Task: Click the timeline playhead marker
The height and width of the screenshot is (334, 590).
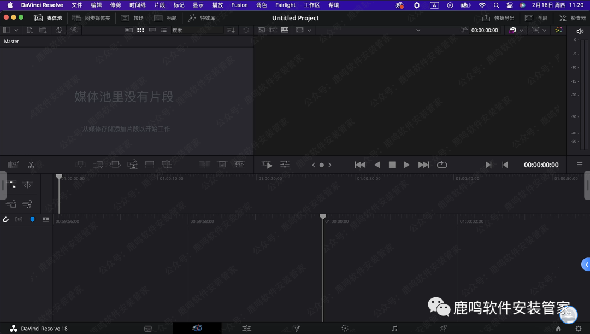Action: (x=322, y=216)
